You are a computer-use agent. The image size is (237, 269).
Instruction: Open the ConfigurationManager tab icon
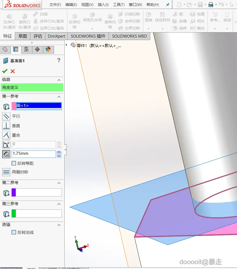[26, 50]
